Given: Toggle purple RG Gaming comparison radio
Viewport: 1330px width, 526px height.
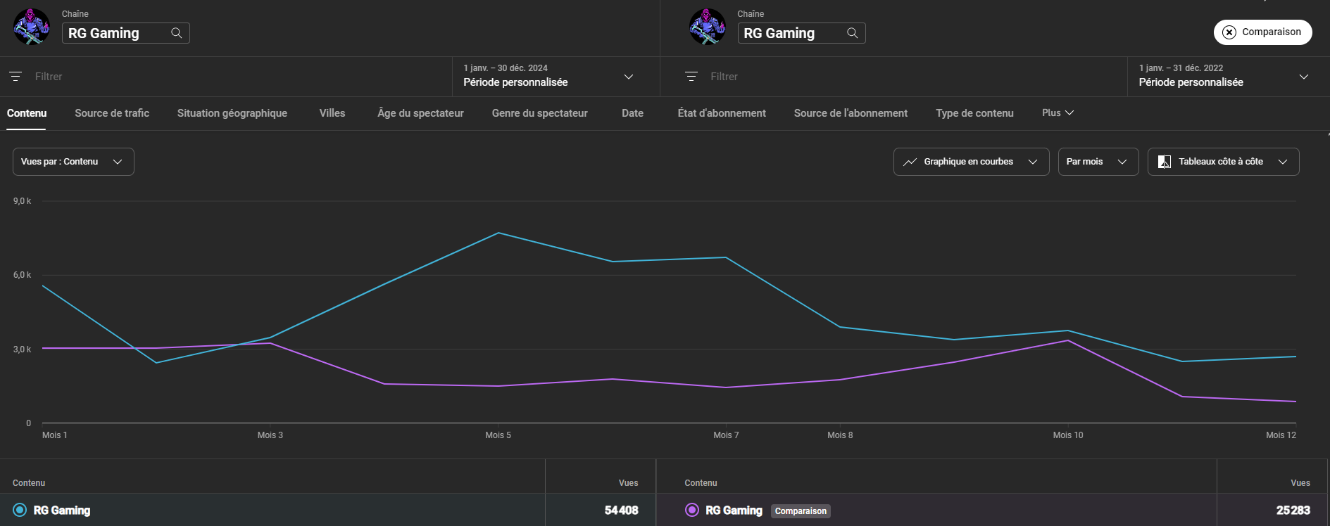Looking at the screenshot, I should click(692, 510).
